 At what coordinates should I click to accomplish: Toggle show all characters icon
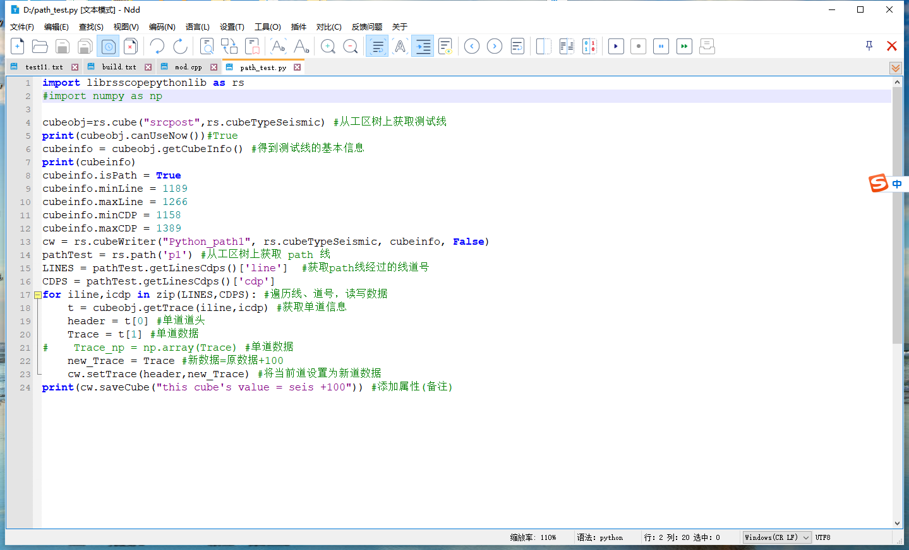click(x=400, y=46)
